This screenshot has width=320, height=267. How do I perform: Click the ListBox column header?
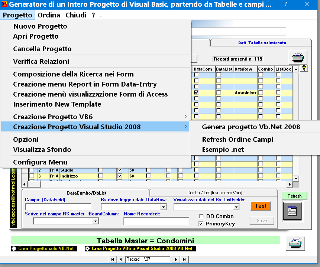(283, 69)
